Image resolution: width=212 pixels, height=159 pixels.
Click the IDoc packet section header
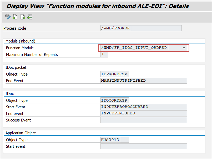16,67
